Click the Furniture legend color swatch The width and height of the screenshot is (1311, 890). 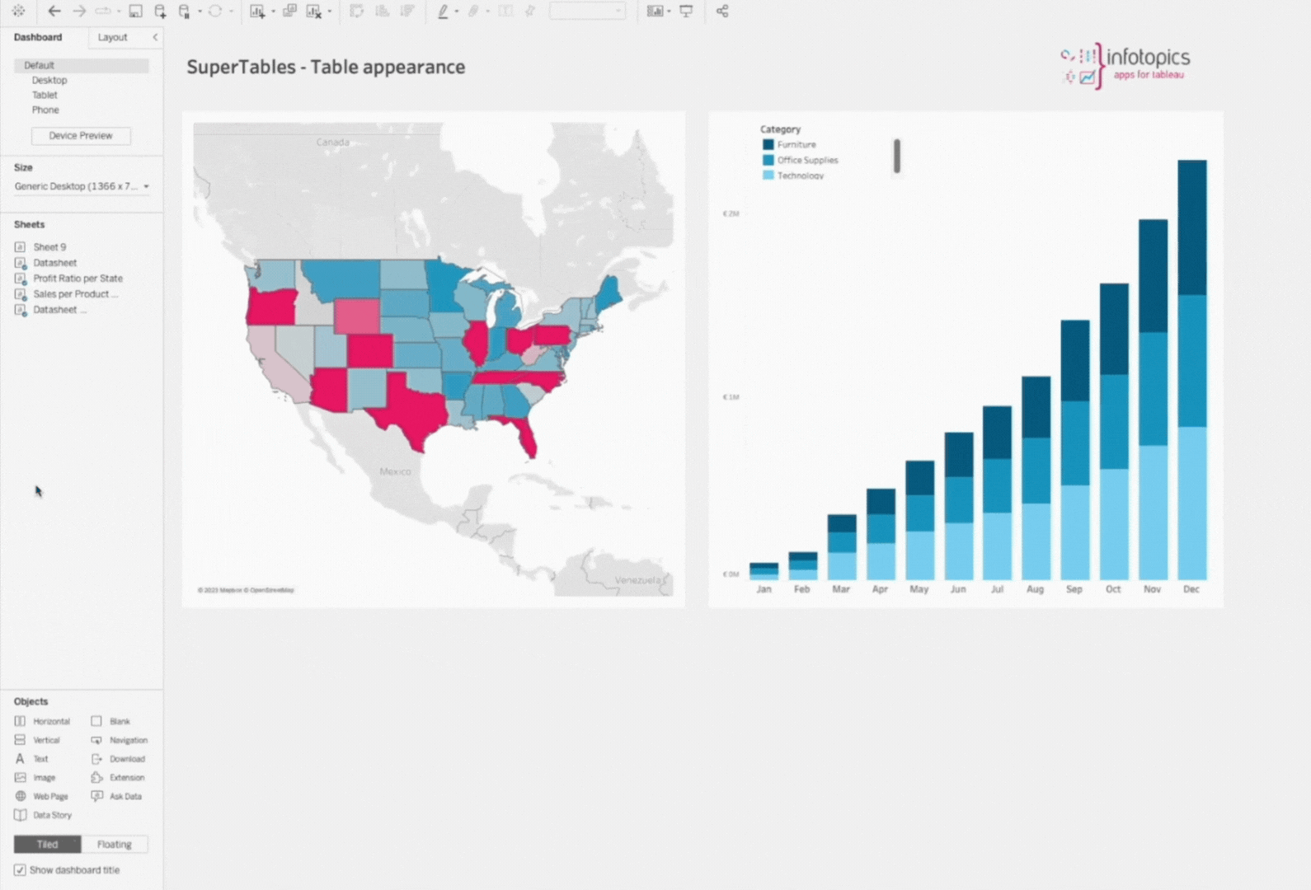pos(768,144)
